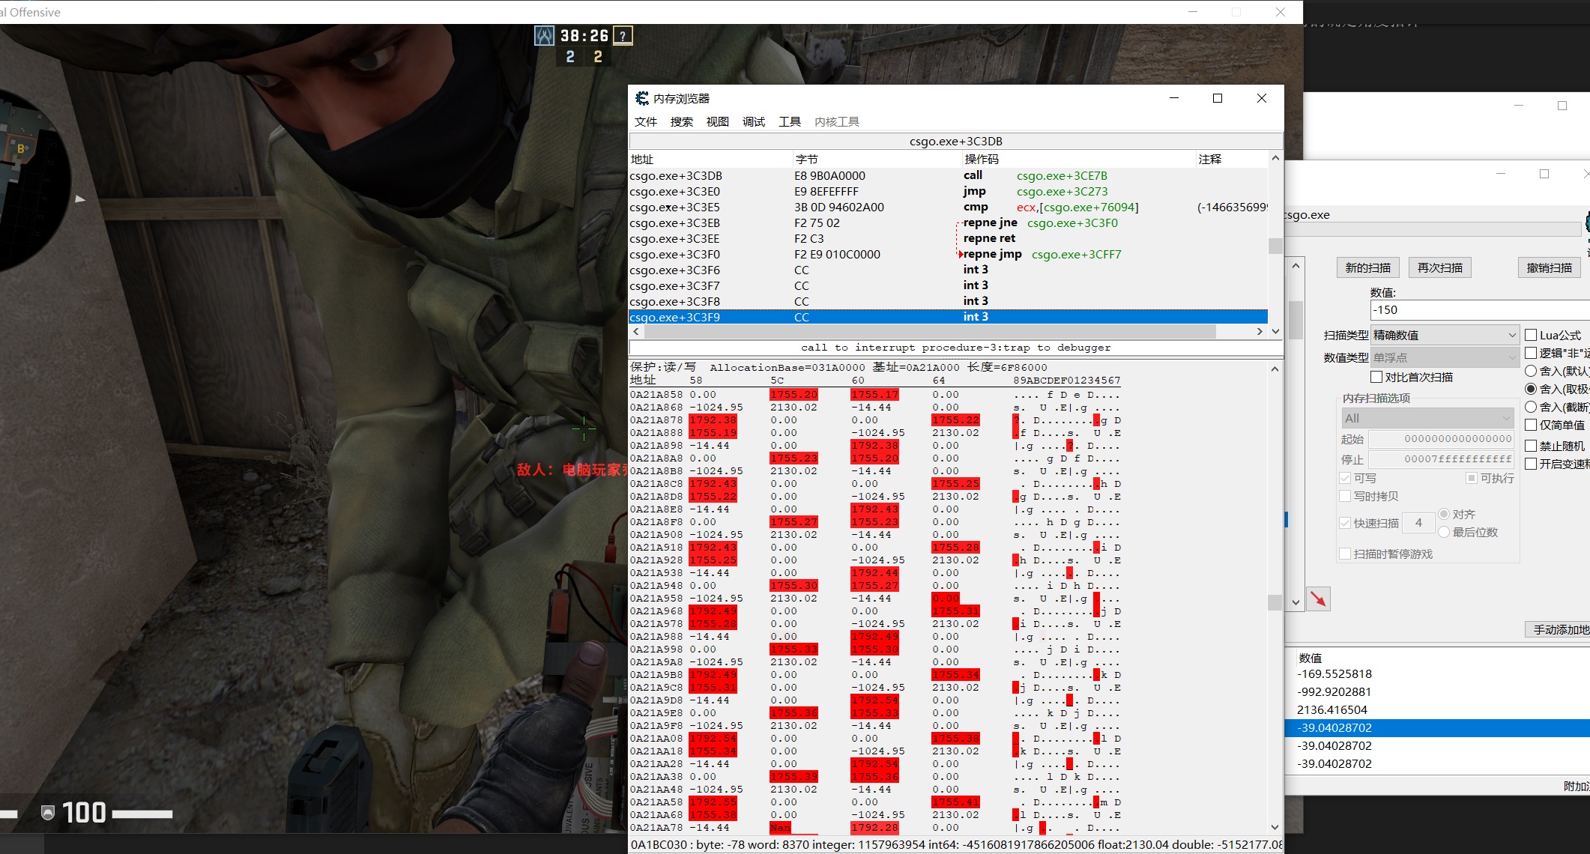Click the armor shield icon beside 100
This screenshot has height=854, width=1590.
click(48, 813)
